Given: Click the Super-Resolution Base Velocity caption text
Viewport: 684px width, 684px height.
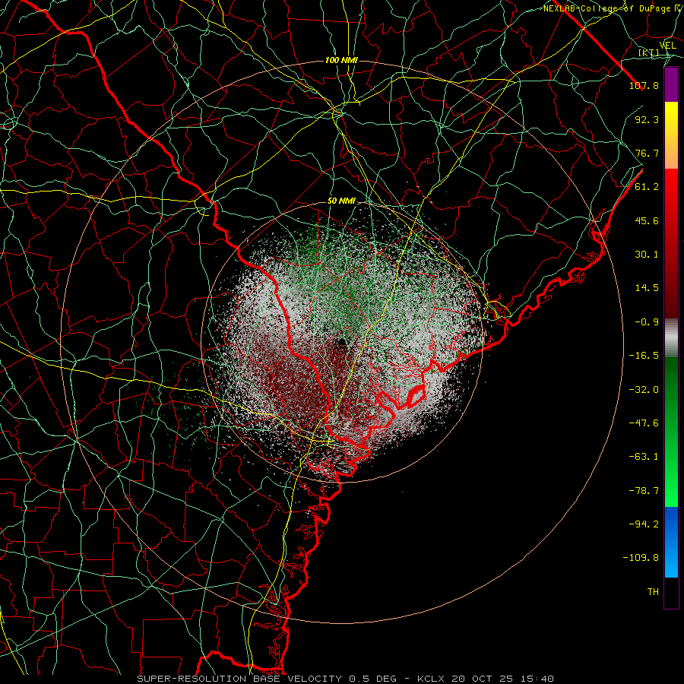Looking at the screenshot, I should point(346,679).
